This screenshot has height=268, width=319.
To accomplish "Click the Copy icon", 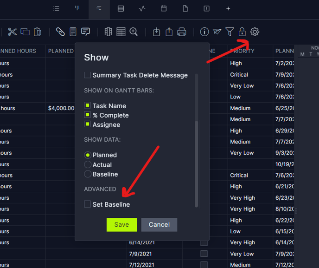I will click(x=25, y=32).
